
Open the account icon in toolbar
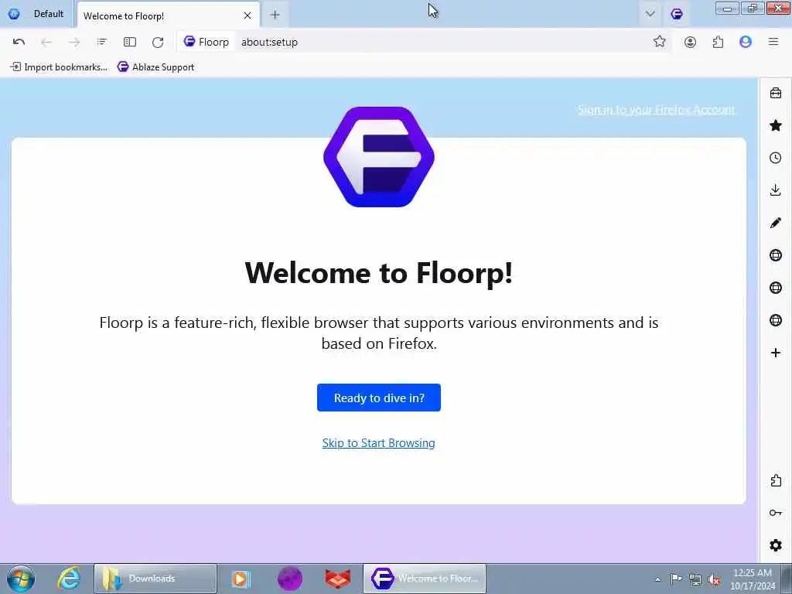(690, 42)
